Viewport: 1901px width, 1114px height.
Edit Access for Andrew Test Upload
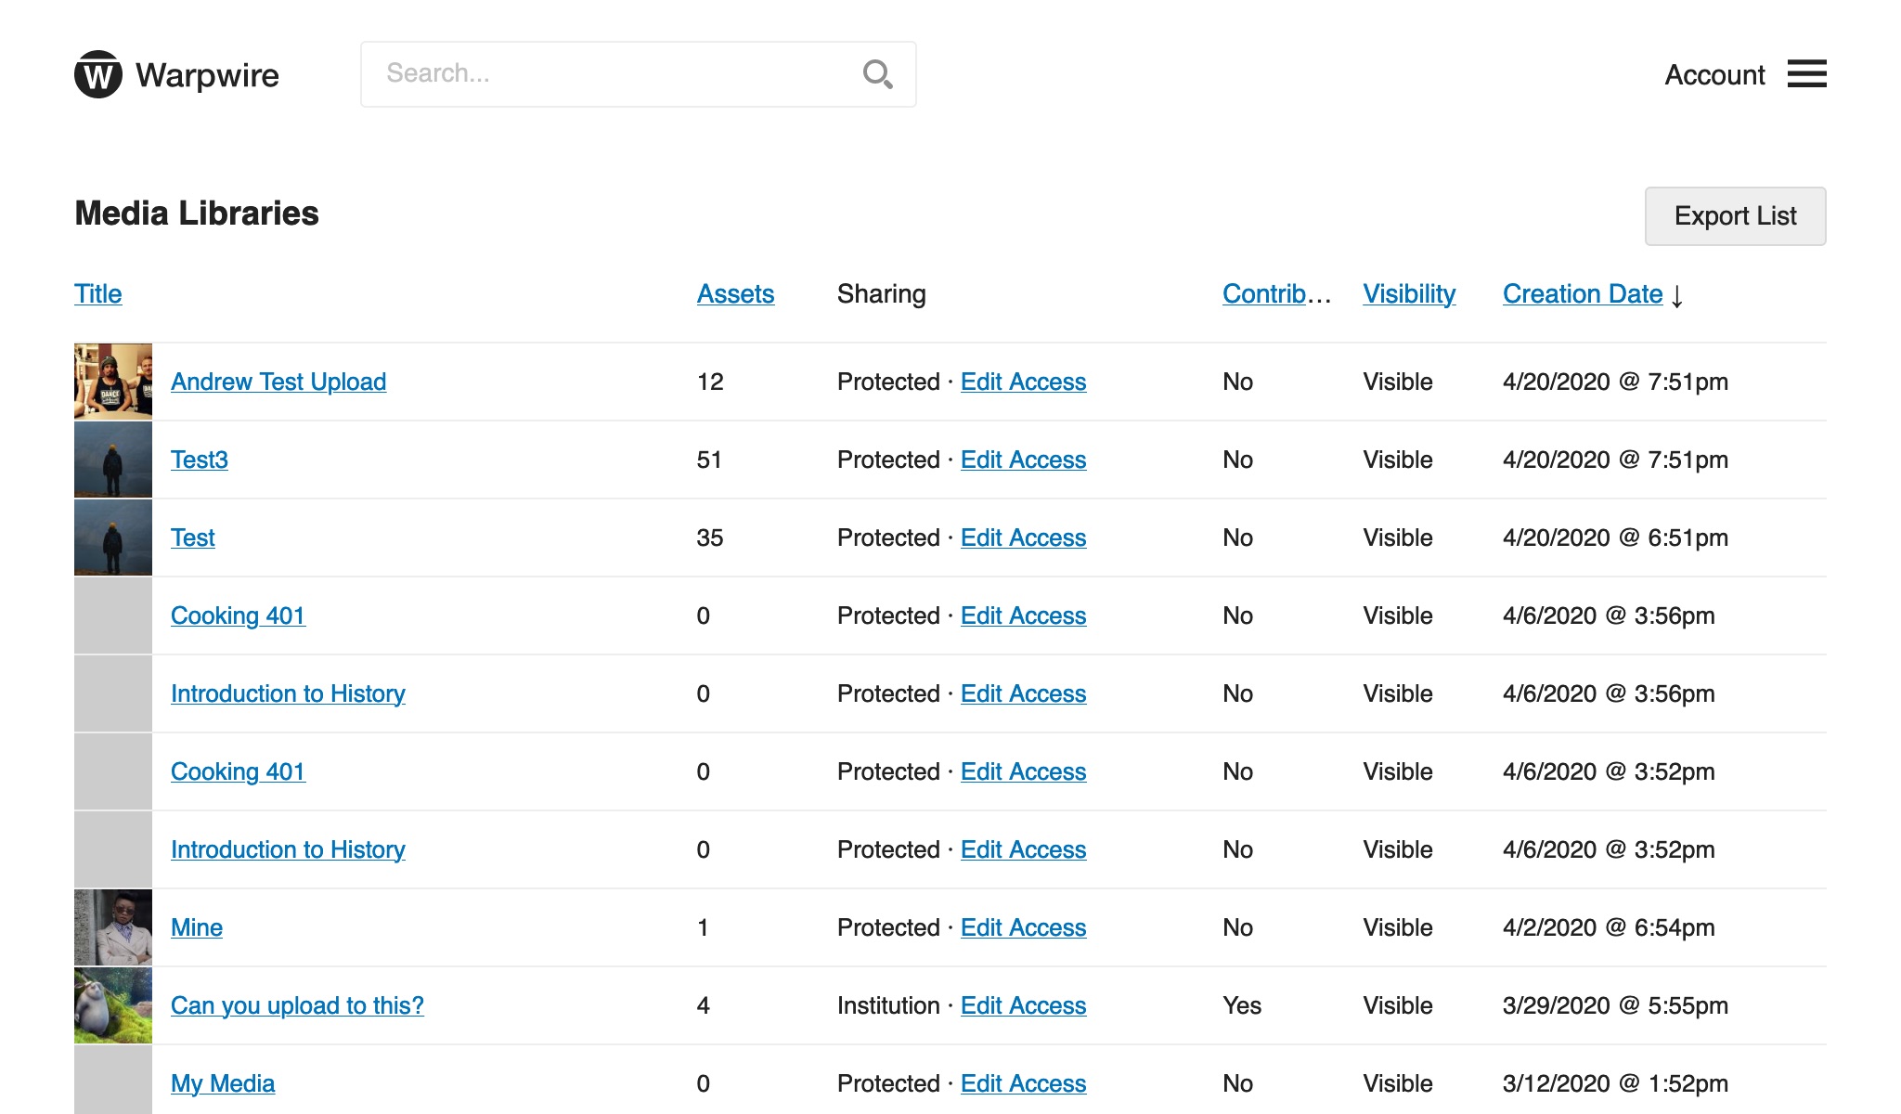tap(1023, 382)
